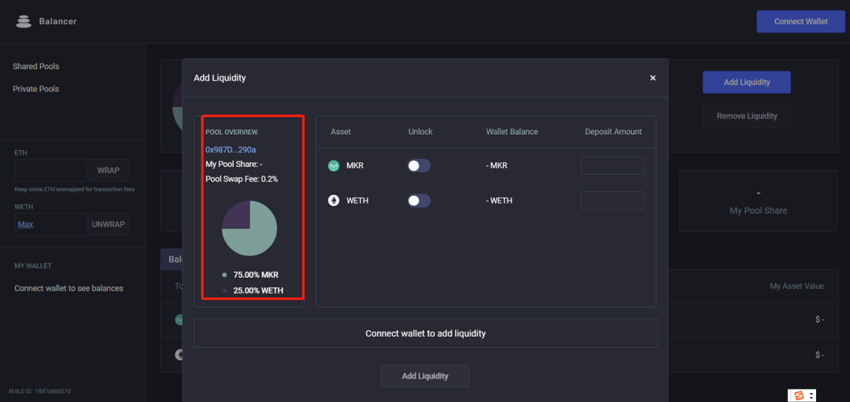The image size is (850, 402).
Task: Toggle the WETH unlock switch
Action: 419,201
